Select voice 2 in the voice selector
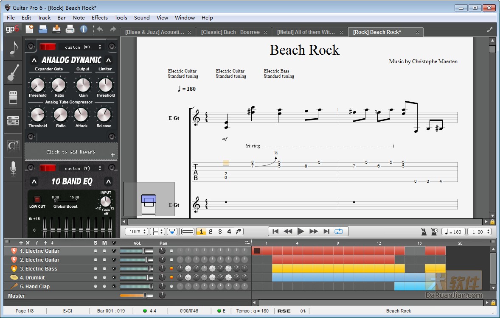 tap(211, 232)
